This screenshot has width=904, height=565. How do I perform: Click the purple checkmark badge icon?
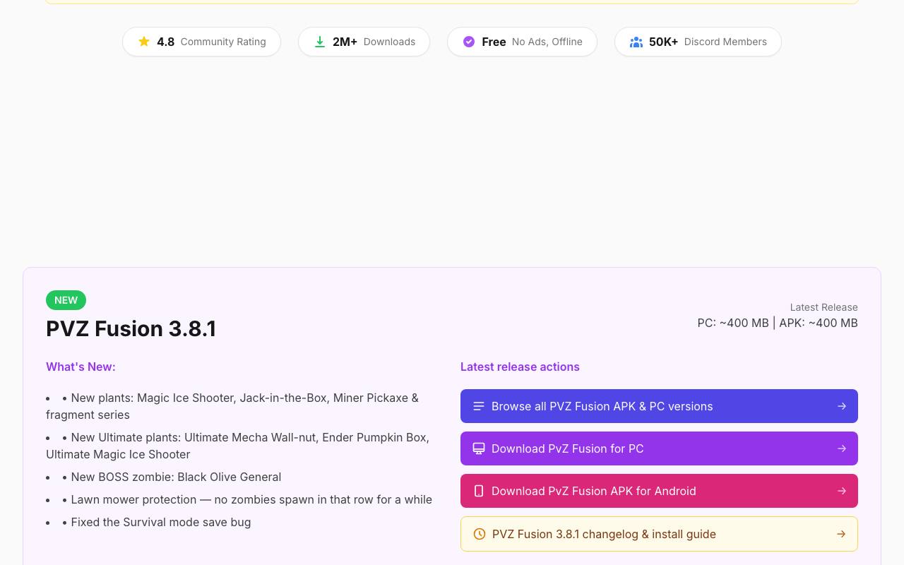point(469,42)
